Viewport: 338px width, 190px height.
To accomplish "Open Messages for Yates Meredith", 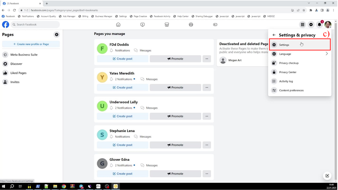I will coord(149,79).
